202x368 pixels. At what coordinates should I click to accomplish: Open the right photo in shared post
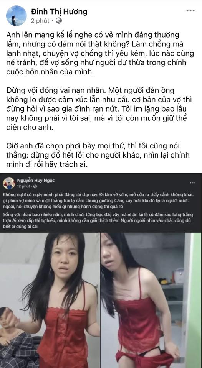click(151, 300)
